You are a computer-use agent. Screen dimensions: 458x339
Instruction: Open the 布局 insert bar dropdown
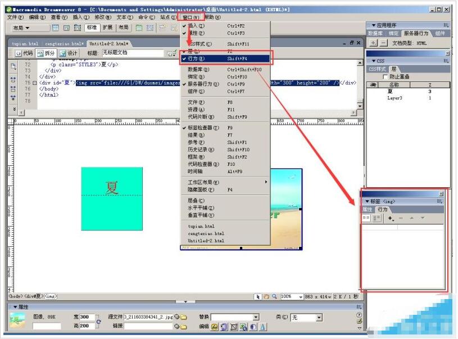click(22, 28)
